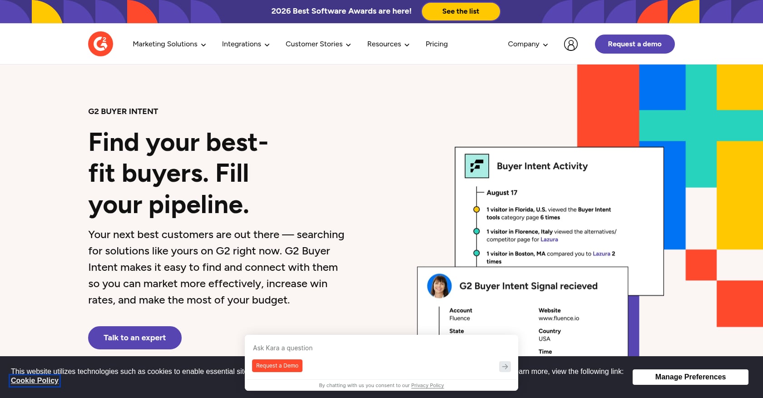The image size is (763, 398).
Task: Click the red Request a Demo chat chip
Action: (277, 366)
